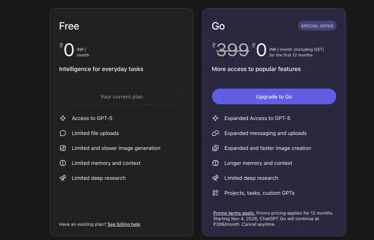Click the Go plan title

[218, 26]
